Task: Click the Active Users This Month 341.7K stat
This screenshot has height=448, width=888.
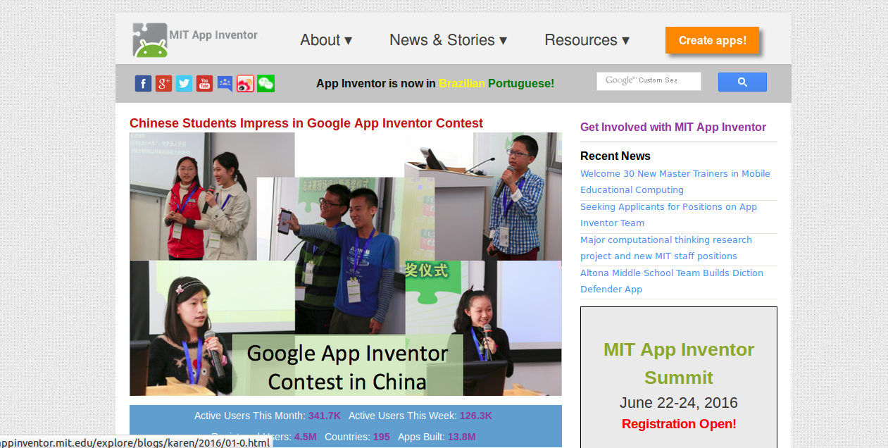Action: tap(268, 416)
